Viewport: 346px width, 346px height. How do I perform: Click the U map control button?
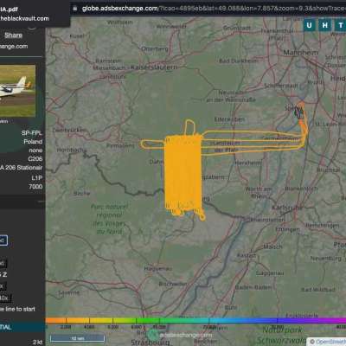tap(309, 25)
